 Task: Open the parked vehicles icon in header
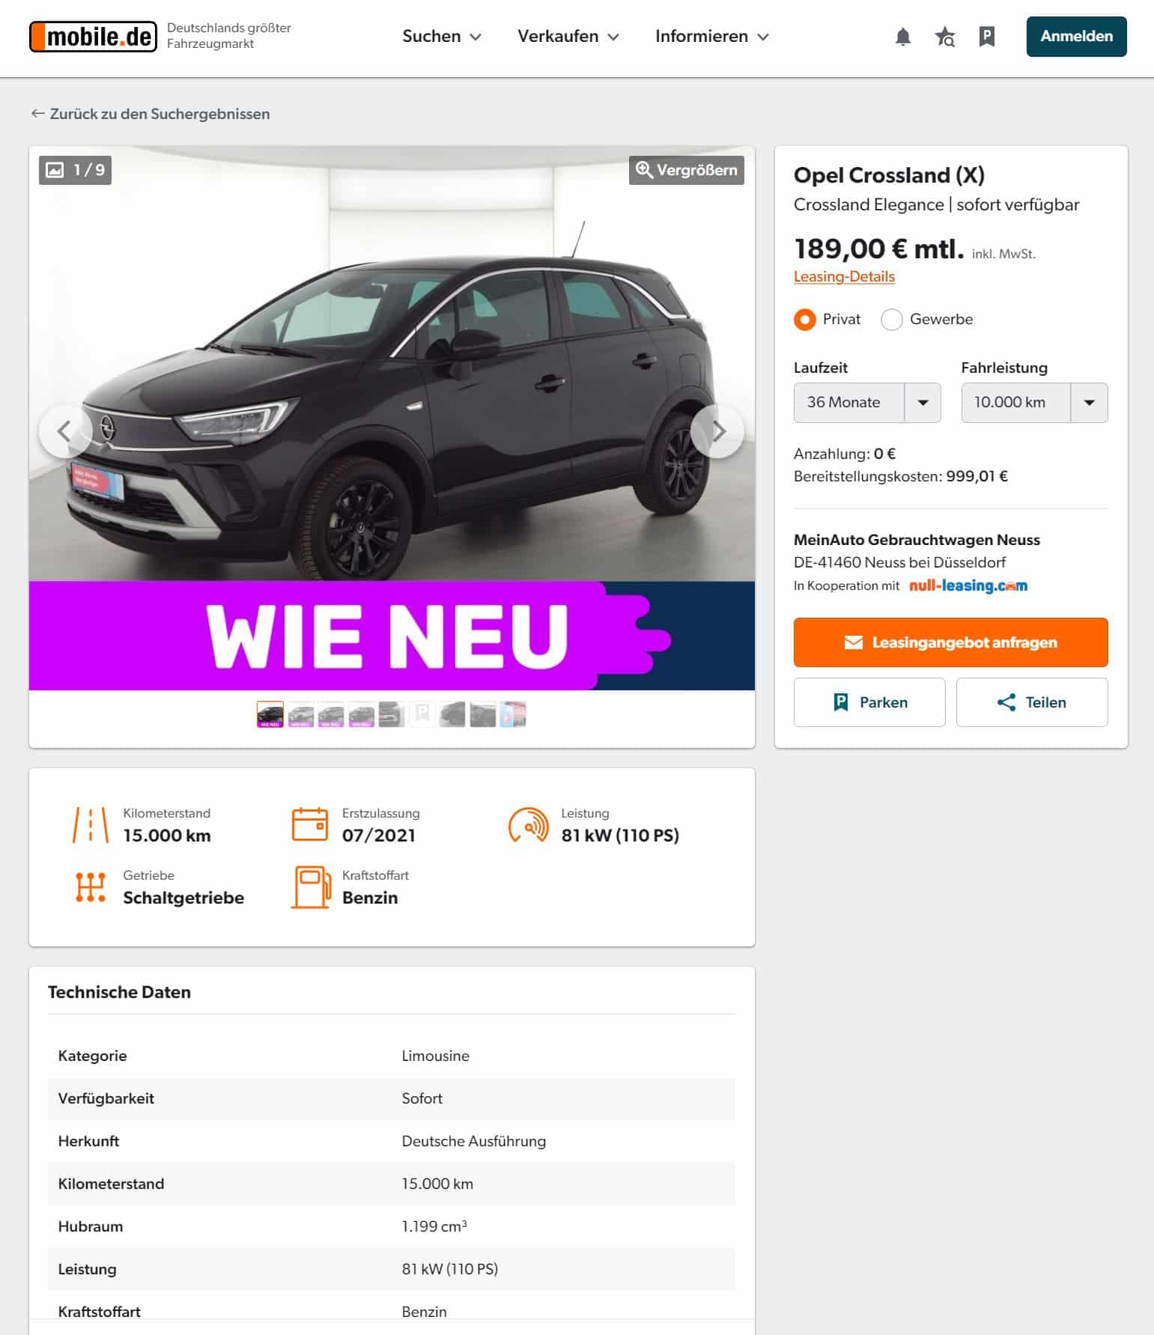tap(987, 37)
